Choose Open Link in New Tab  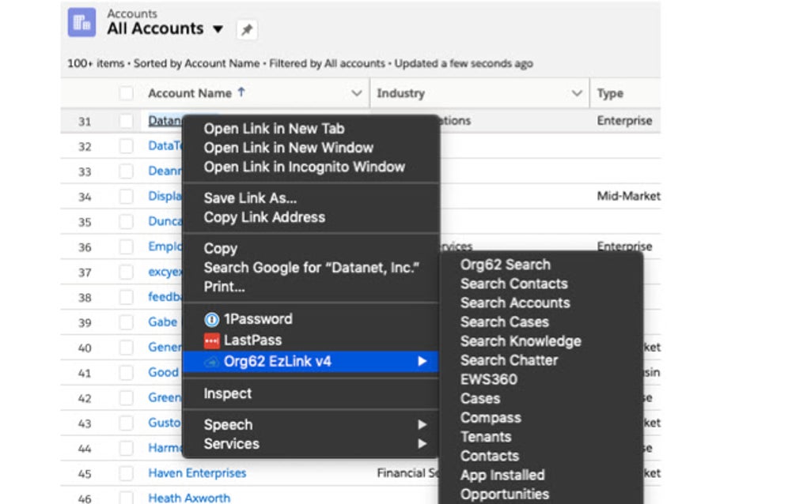[274, 129]
